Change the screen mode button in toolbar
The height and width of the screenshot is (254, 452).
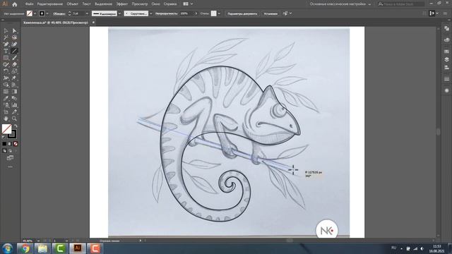coord(10,158)
